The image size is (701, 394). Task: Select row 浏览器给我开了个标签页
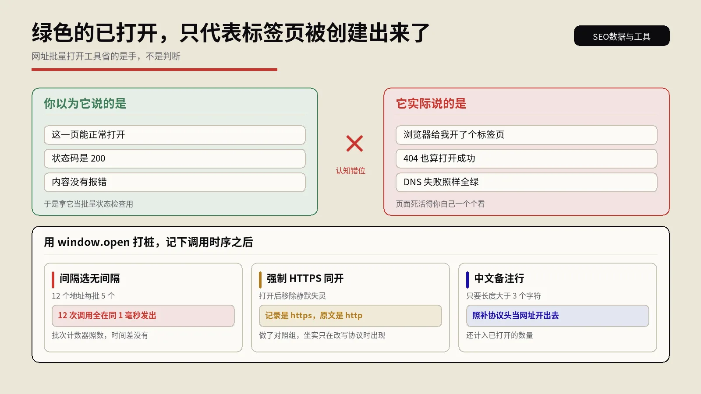click(x=527, y=135)
